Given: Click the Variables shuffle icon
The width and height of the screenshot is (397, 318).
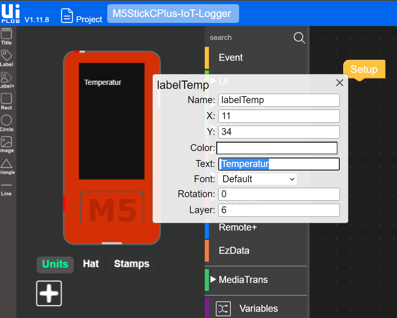Looking at the screenshot, I should 223,309.
